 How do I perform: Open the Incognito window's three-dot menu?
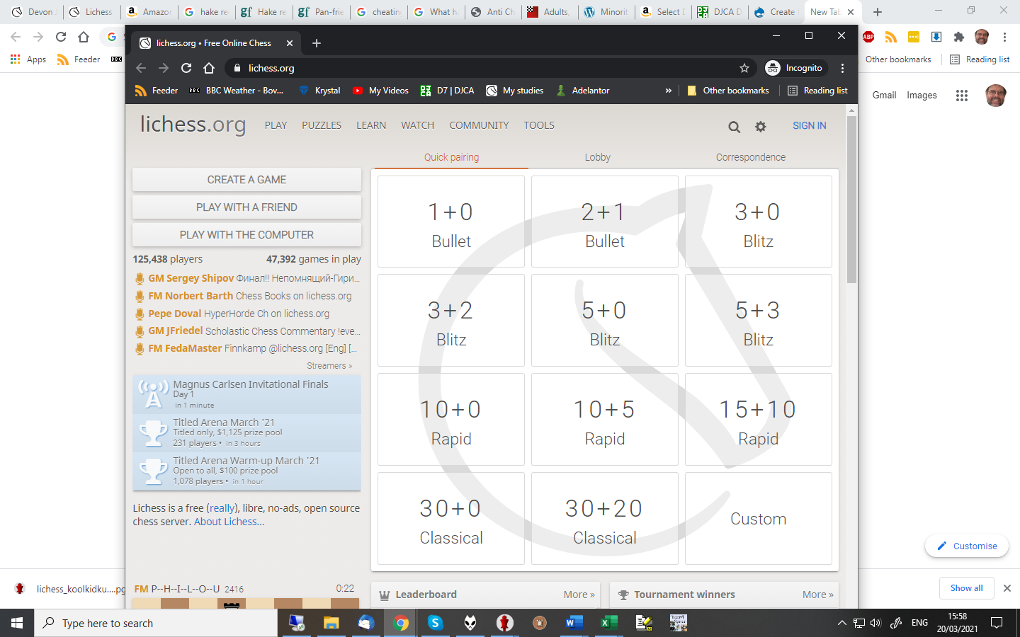(x=842, y=68)
